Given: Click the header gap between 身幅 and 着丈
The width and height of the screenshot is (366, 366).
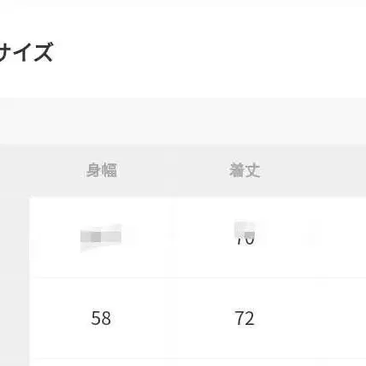Looking at the screenshot, I should coord(173,170).
